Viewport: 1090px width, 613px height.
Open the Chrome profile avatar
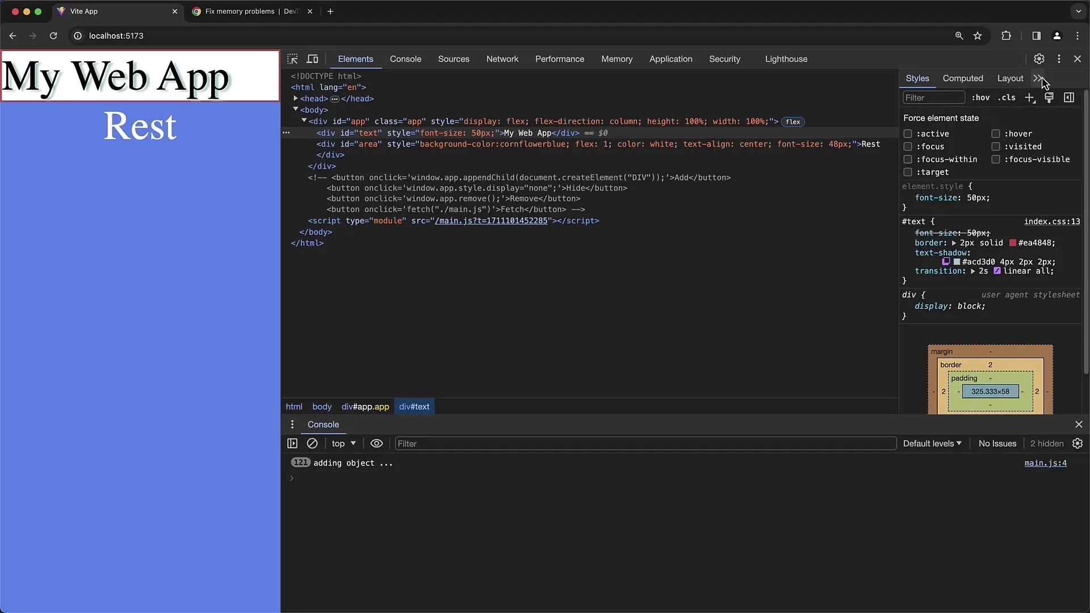coord(1057,36)
